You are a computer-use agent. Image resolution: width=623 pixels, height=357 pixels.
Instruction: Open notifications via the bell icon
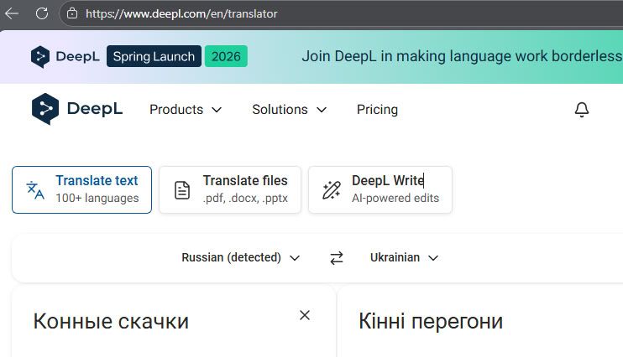coord(581,110)
